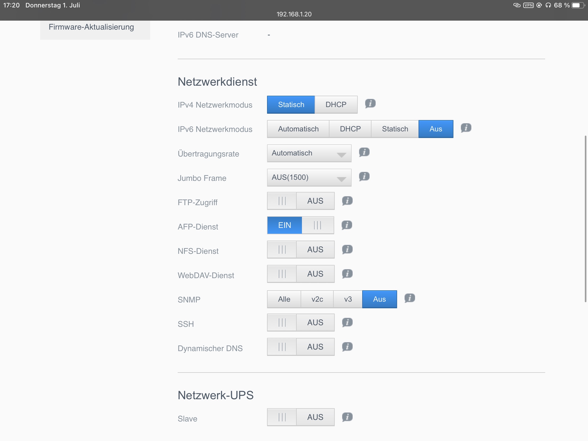This screenshot has width=588, height=441.
Task: Click info icon beside IPv6 Netzwerkmodus
Action: (x=466, y=128)
